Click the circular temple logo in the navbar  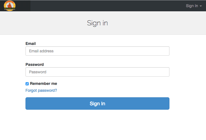pyautogui.click(x=10, y=6)
